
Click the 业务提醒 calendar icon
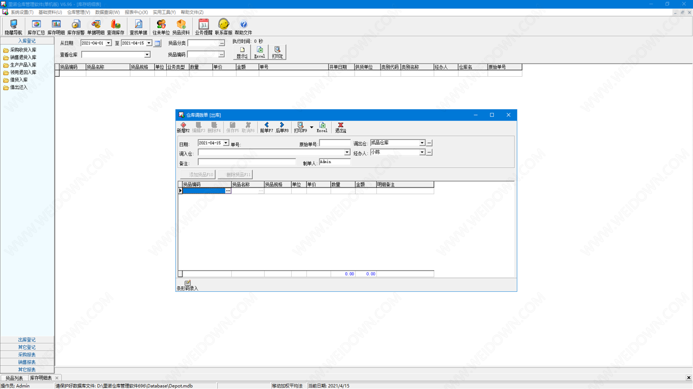tap(204, 26)
